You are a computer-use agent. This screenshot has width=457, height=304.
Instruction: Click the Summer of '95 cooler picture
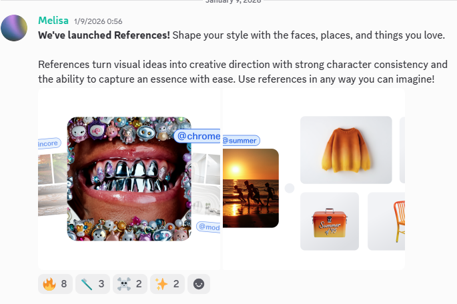pyautogui.click(x=330, y=221)
